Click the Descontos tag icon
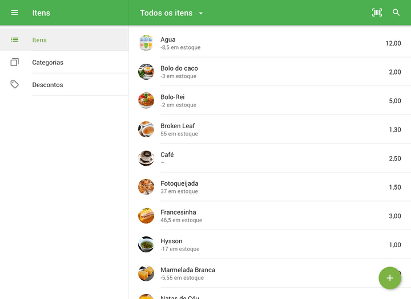Screen dimensions: 411x299 (x=15, y=85)
